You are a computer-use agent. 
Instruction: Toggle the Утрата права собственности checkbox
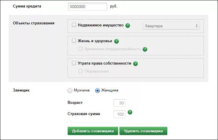click(74, 63)
